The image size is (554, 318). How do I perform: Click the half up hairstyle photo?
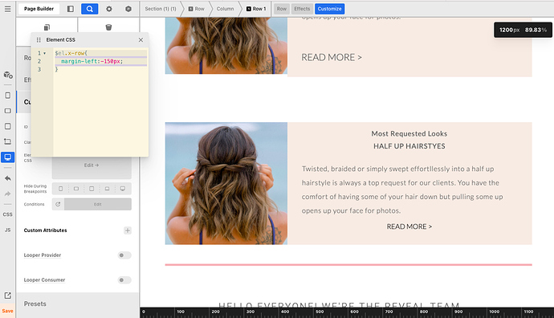point(226,183)
